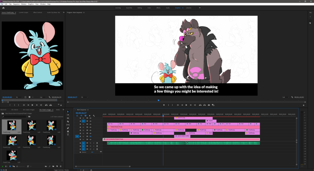Play the Program monitor
Viewport: 314px width, 171px height.
point(186,105)
